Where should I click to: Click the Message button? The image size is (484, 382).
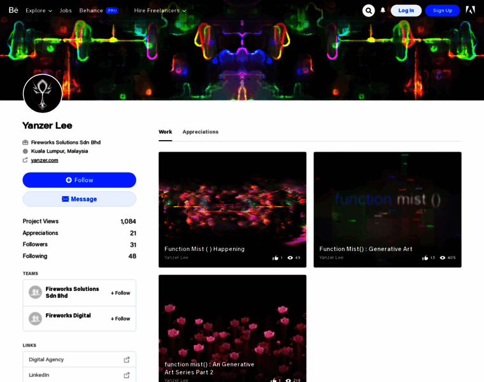pyautogui.click(x=80, y=199)
